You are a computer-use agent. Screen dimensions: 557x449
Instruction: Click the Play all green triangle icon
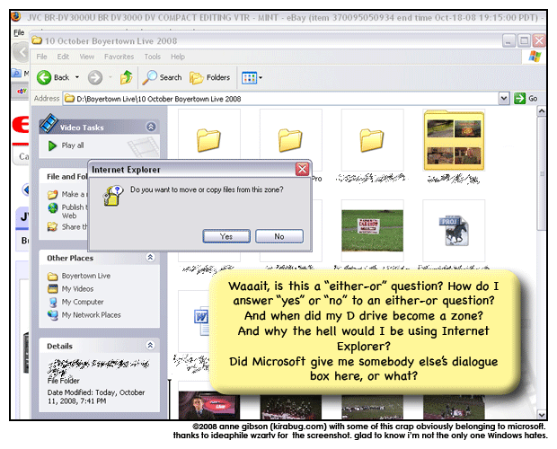[52, 145]
